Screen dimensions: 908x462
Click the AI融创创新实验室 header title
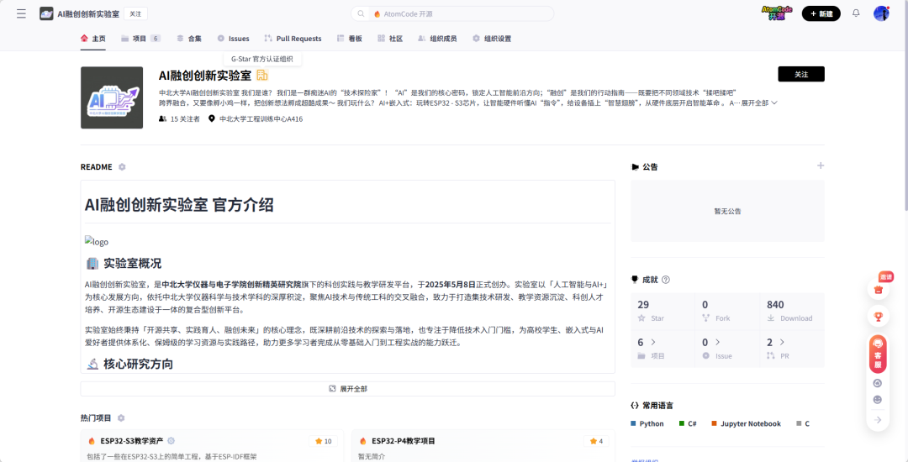pyautogui.click(x=88, y=13)
